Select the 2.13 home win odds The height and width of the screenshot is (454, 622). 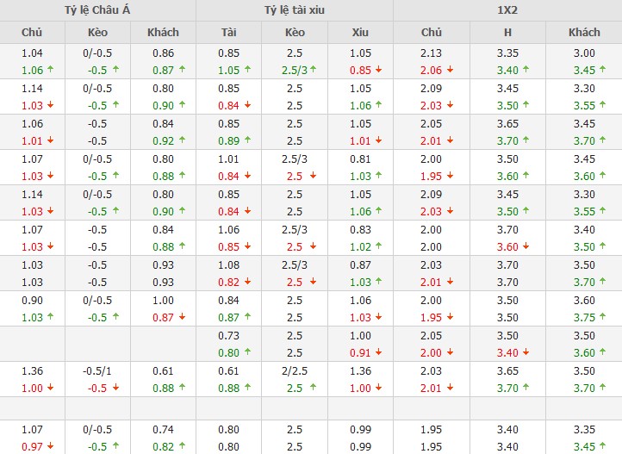click(430, 53)
